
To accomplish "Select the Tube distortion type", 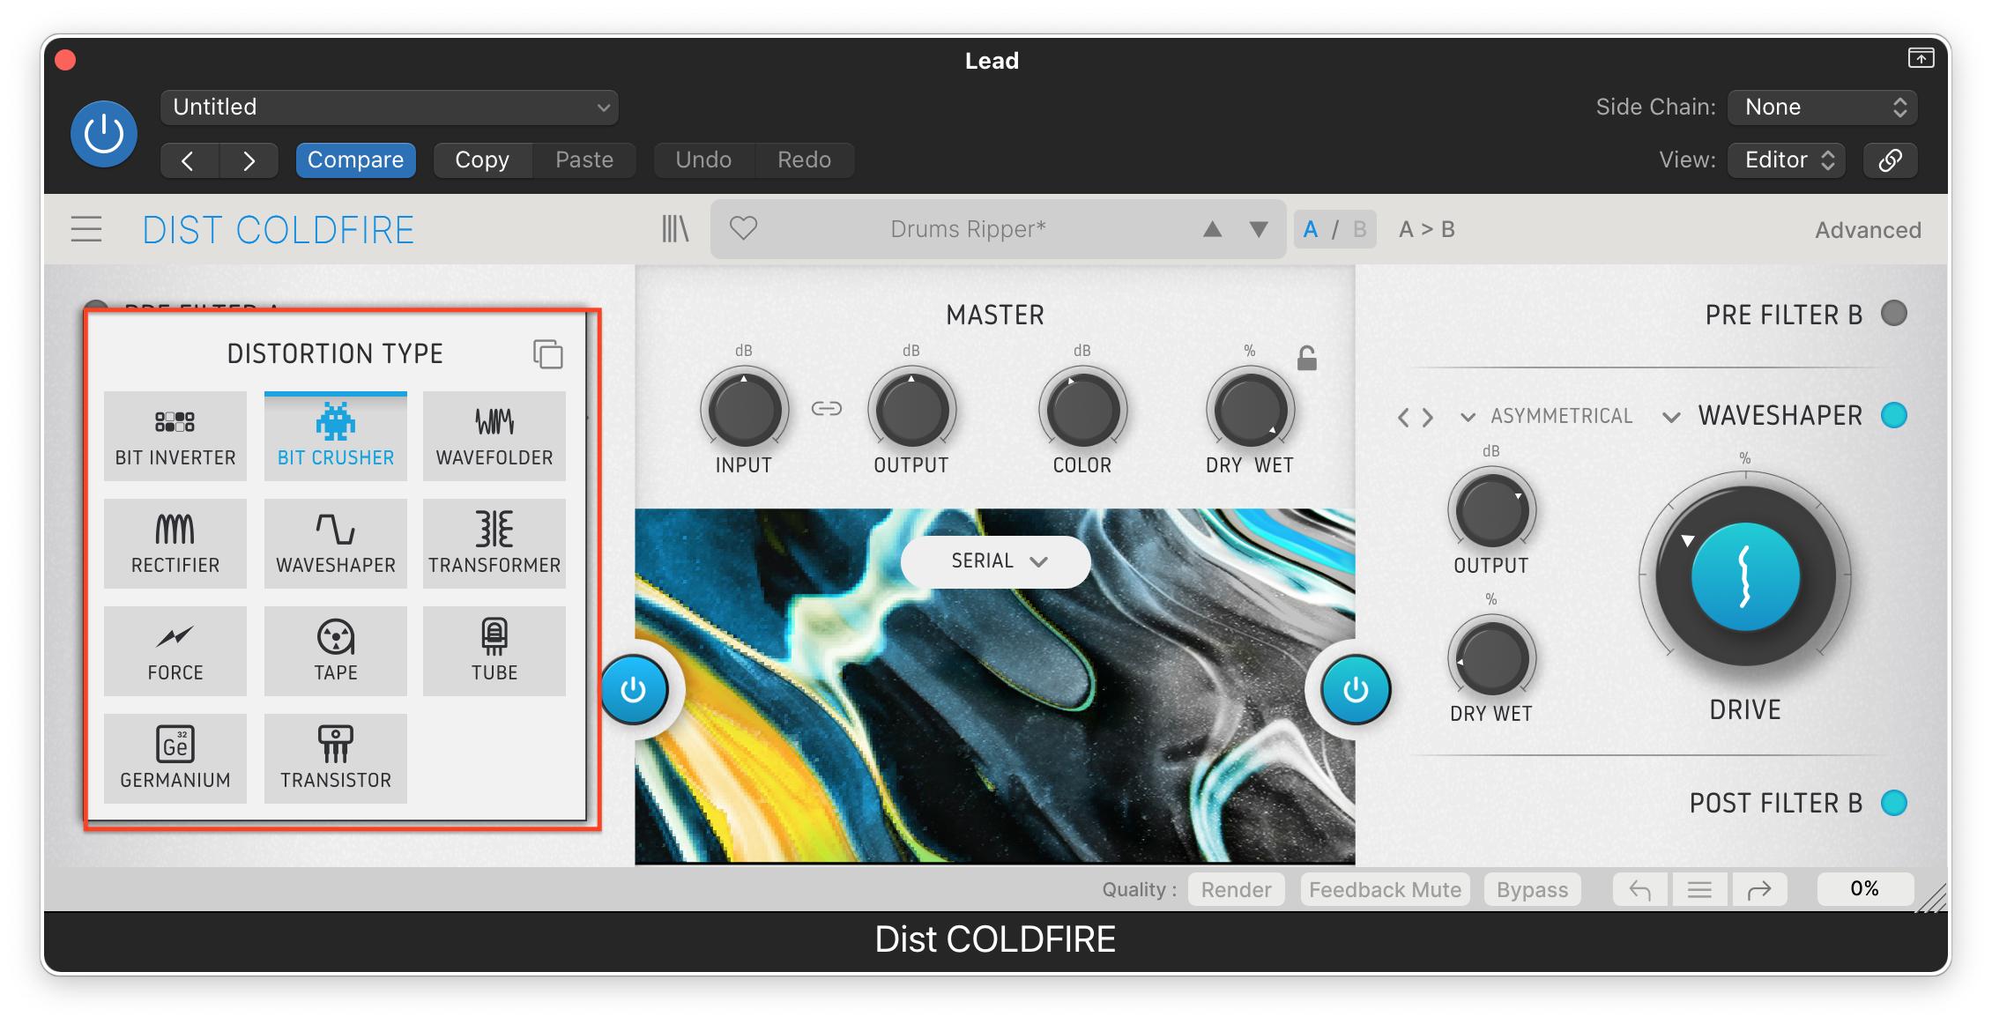I will (x=494, y=651).
